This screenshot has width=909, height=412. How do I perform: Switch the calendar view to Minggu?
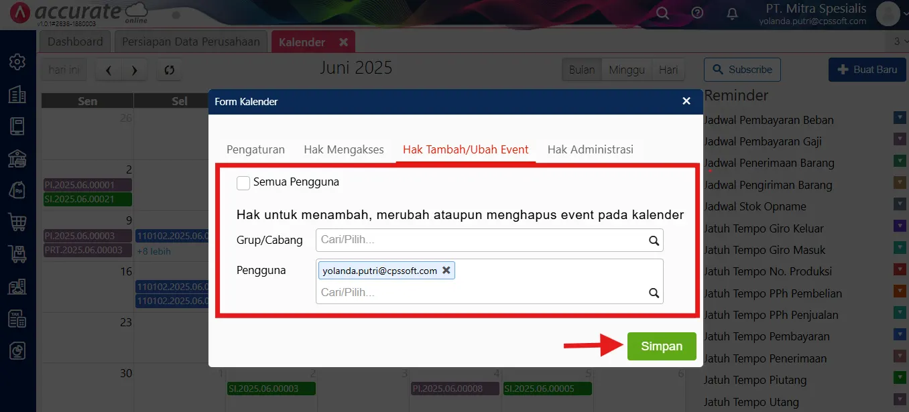(x=626, y=69)
